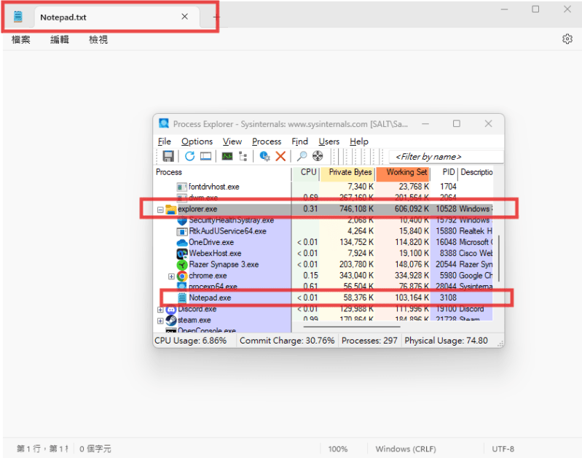Click the Razer Synapse 3.exe icon
582x458 pixels.
pos(182,265)
